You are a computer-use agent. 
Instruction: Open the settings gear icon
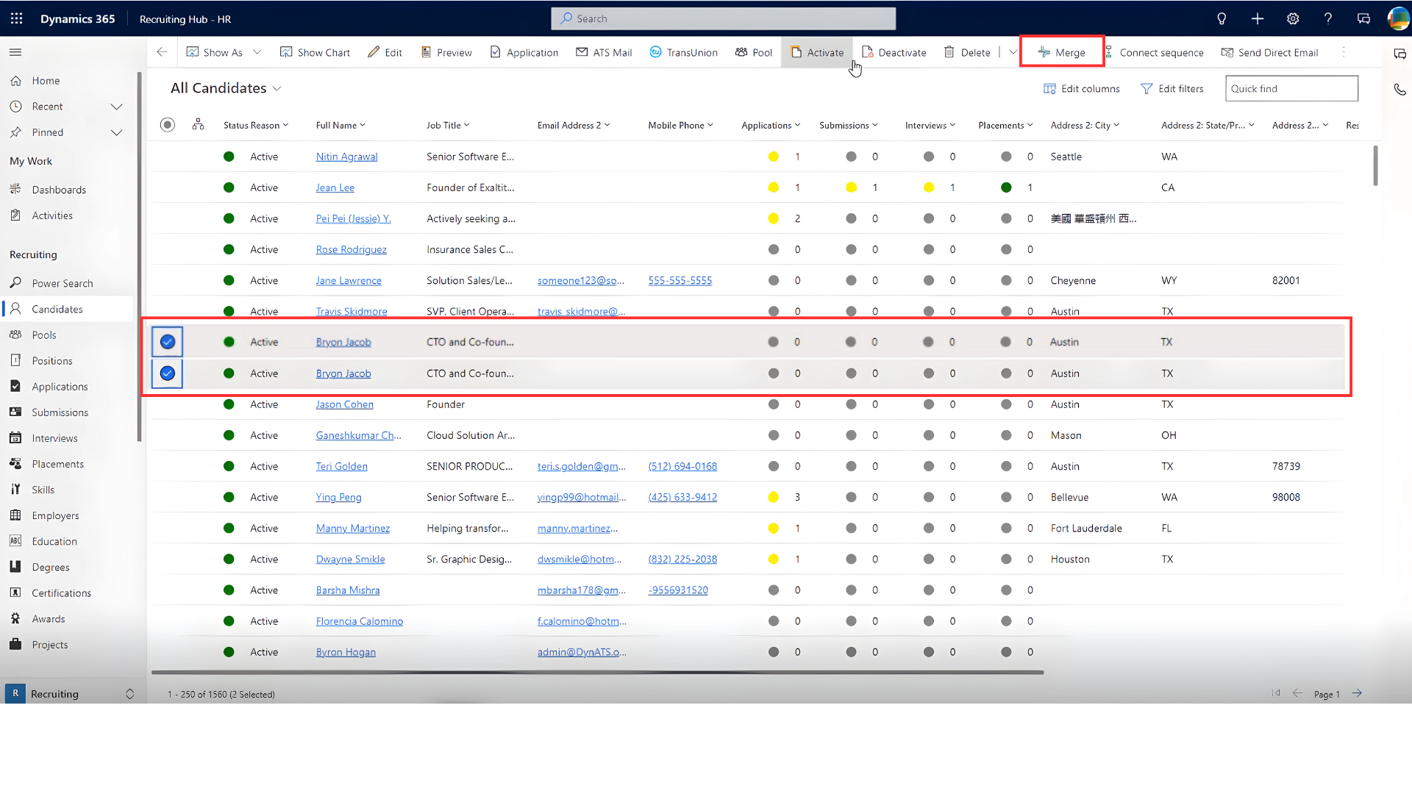pyautogui.click(x=1293, y=18)
